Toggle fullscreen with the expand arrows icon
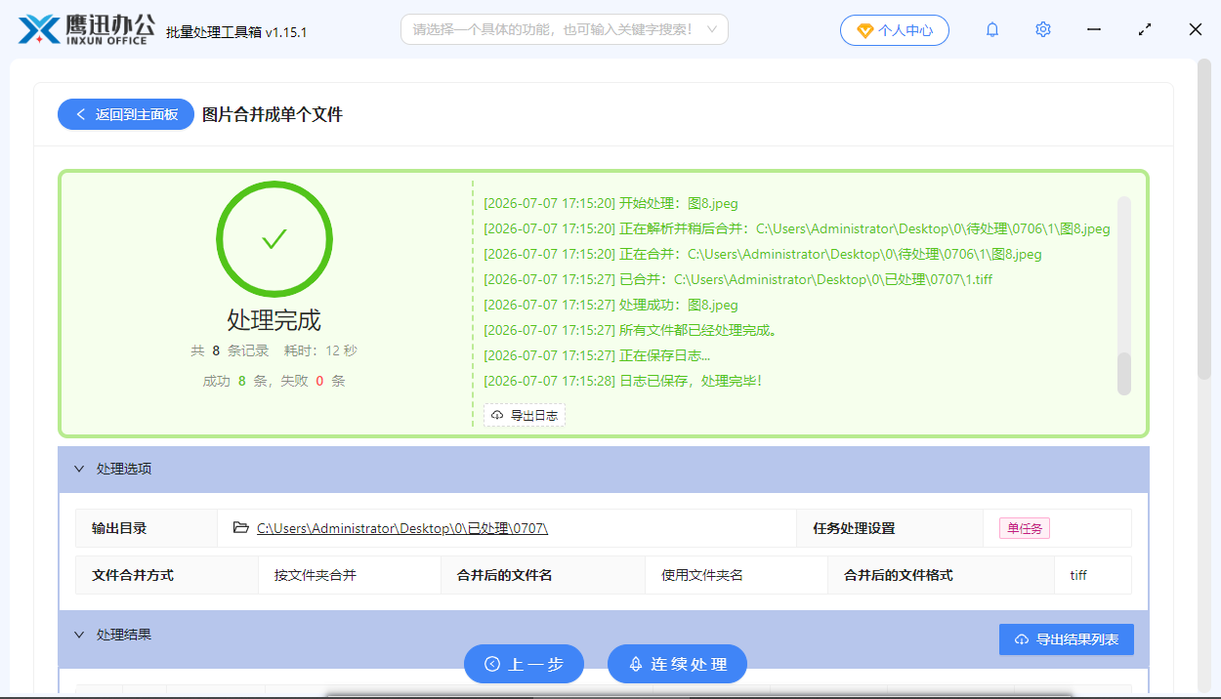The image size is (1221, 699). tap(1145, 30)
